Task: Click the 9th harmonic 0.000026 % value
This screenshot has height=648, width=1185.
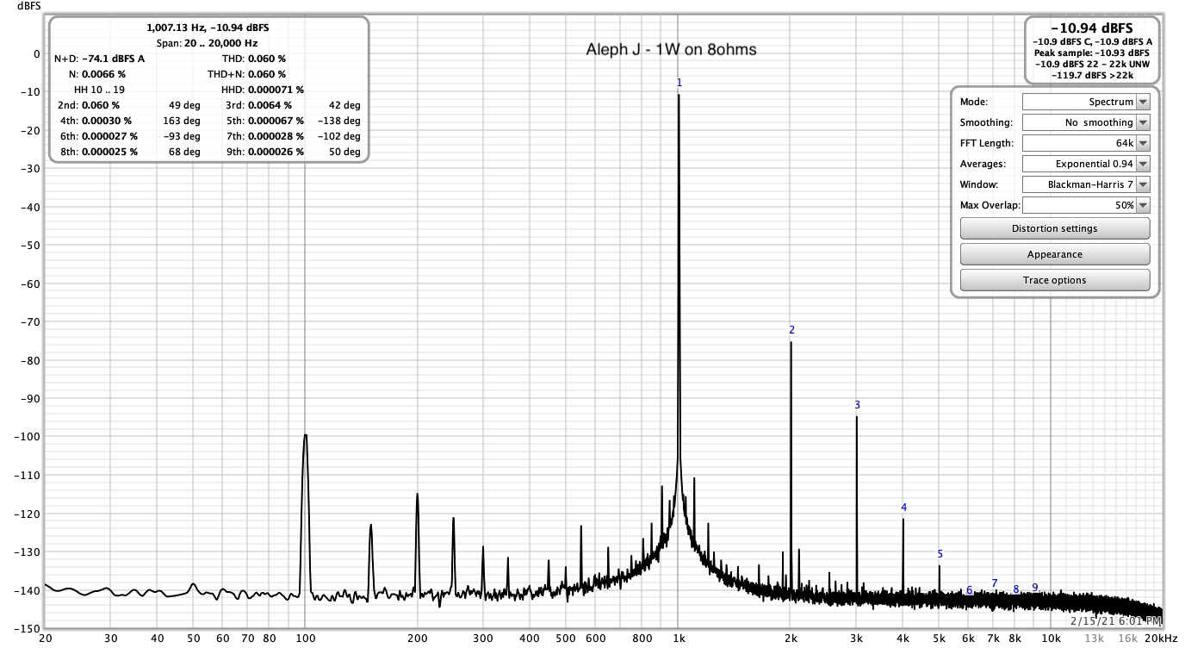Action: click(x=276, y=152)
